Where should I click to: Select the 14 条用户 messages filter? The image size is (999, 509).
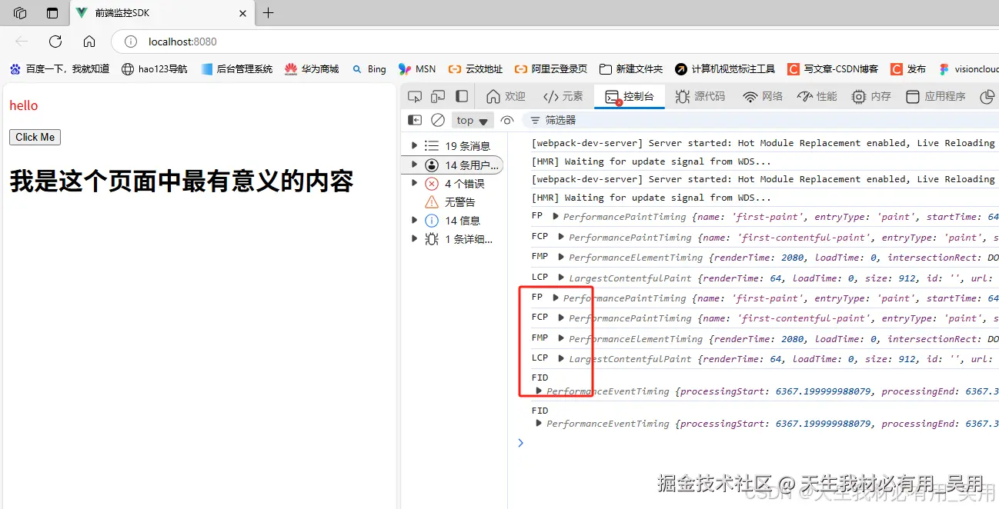coord(453,165)
